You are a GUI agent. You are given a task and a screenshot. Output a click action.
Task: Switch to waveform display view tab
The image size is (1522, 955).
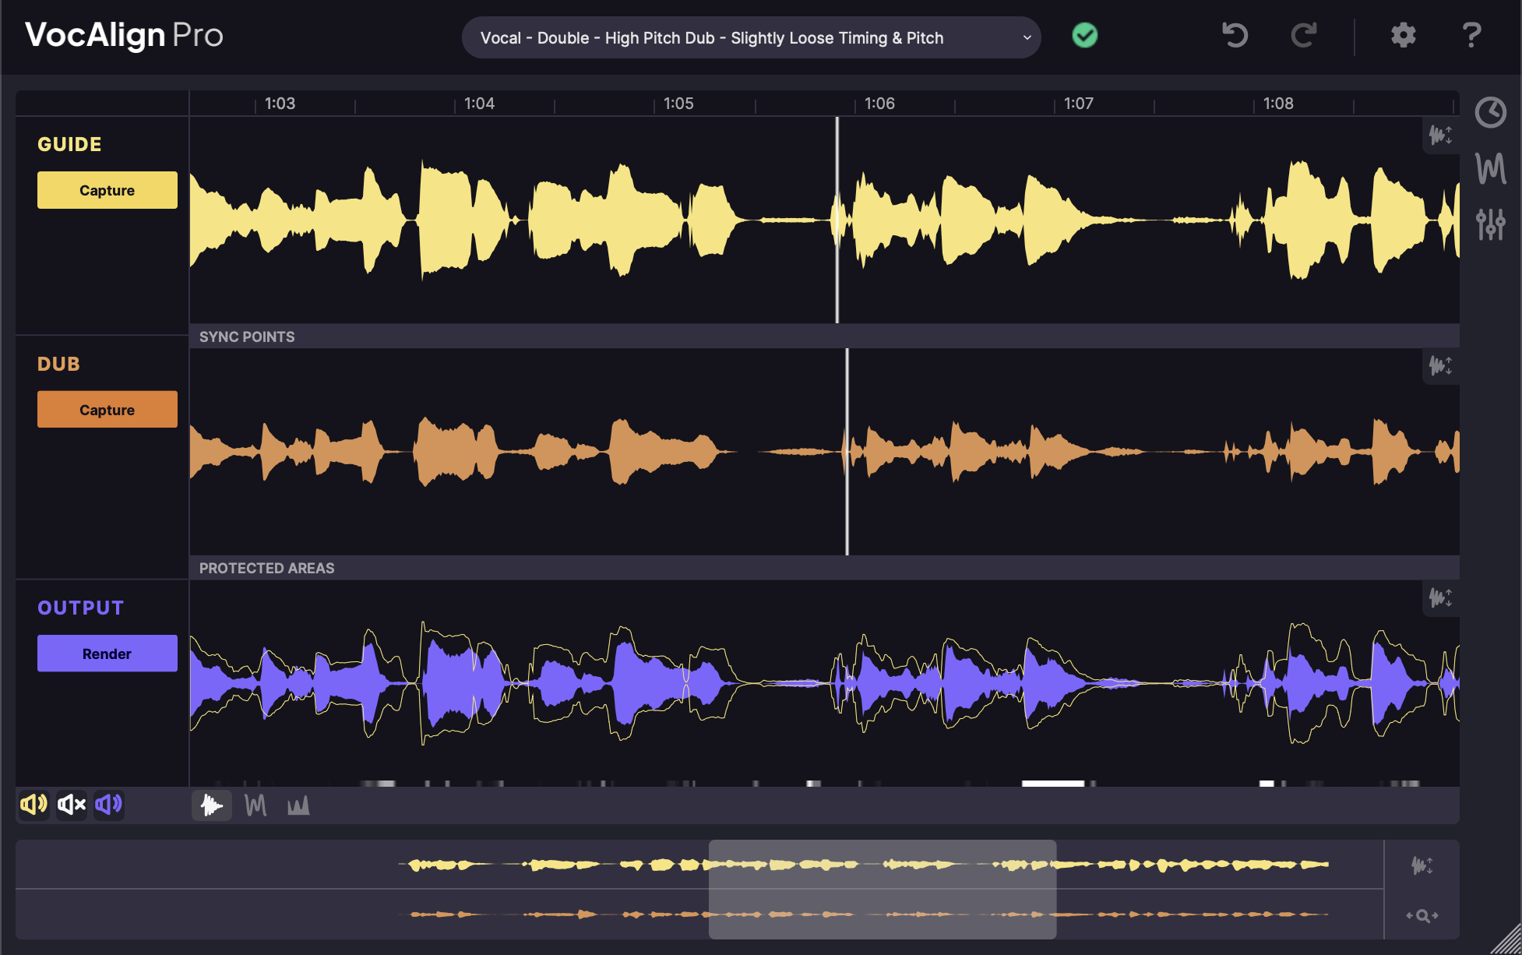coord(212,805)
